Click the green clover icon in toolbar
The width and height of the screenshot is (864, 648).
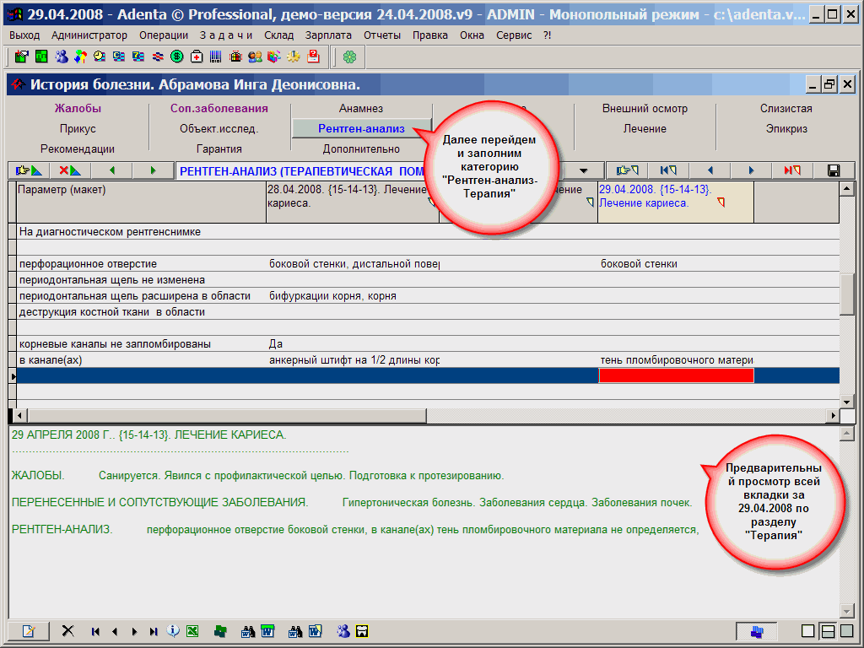point(349,57)
